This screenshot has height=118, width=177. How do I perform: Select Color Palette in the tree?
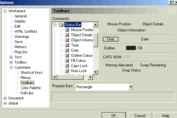tap(31, 88)
